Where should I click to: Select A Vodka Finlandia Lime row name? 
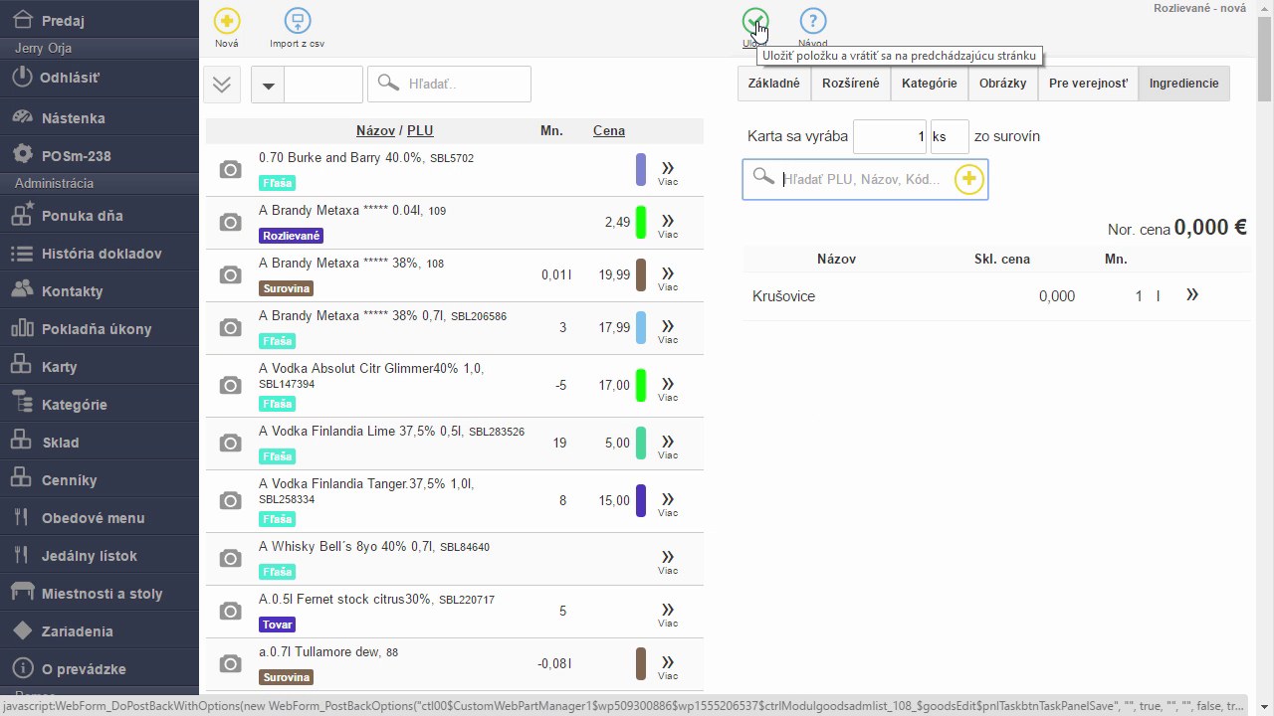point(361,432)
